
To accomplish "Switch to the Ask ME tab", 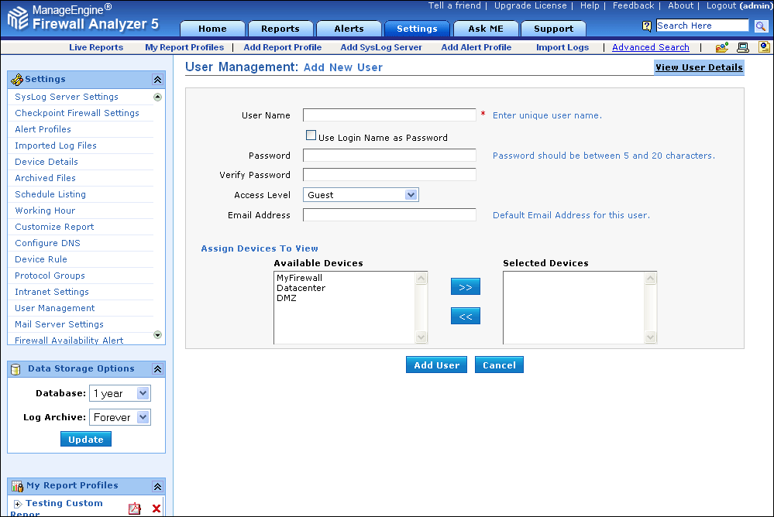I will 486,29.
